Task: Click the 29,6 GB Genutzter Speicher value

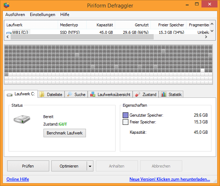Action: [201, 115]
